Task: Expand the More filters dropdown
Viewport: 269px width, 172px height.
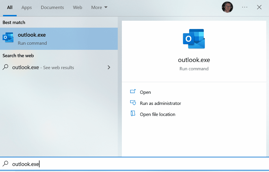Action: coord(99,7)
